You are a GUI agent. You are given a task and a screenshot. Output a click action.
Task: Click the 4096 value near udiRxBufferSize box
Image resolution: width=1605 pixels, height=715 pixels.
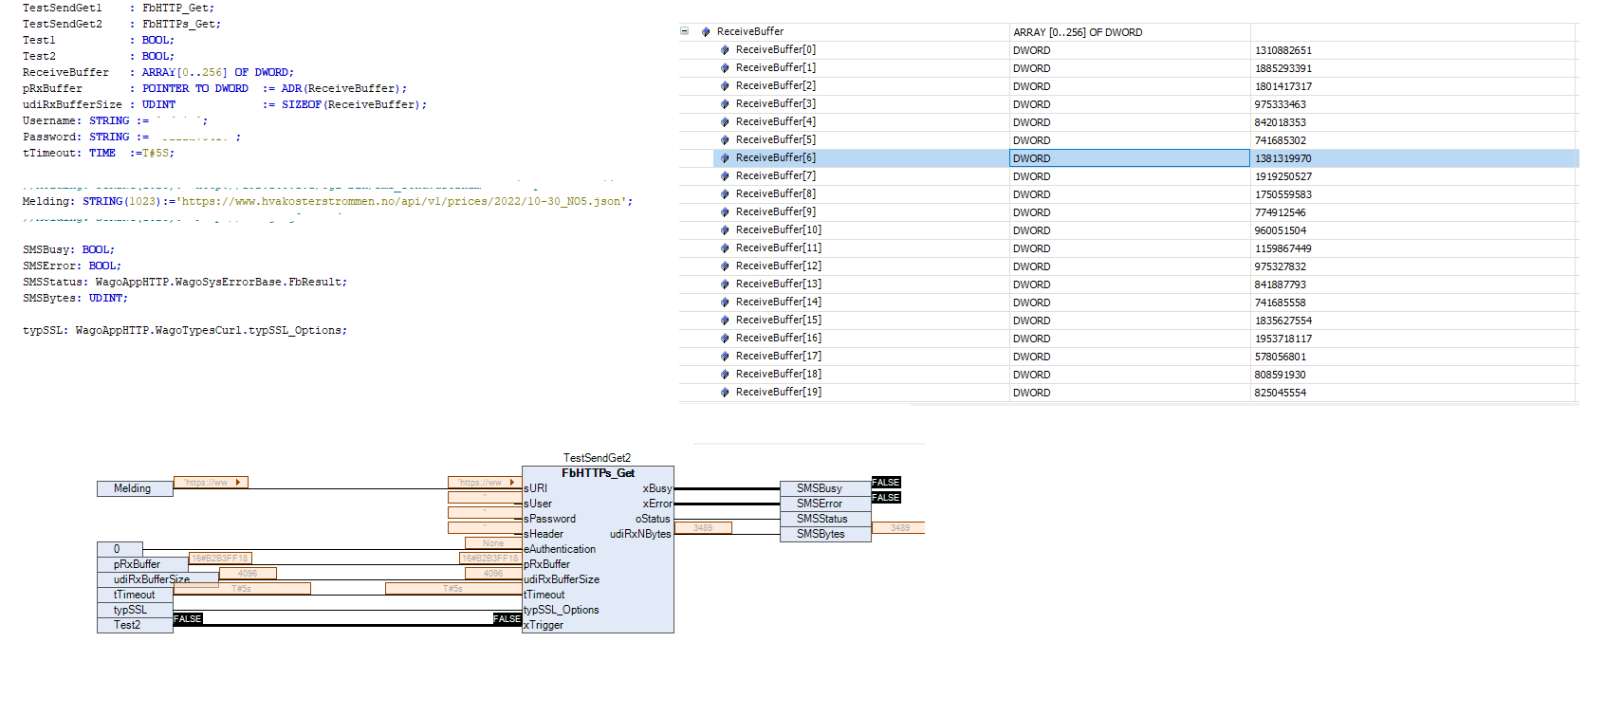click(x=248, y=574)
